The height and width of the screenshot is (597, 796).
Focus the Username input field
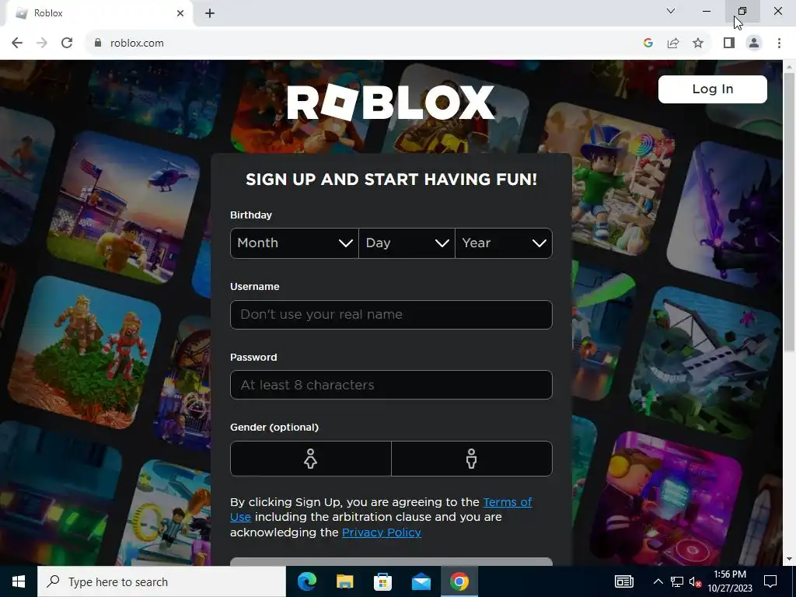(x=391, y=315)
